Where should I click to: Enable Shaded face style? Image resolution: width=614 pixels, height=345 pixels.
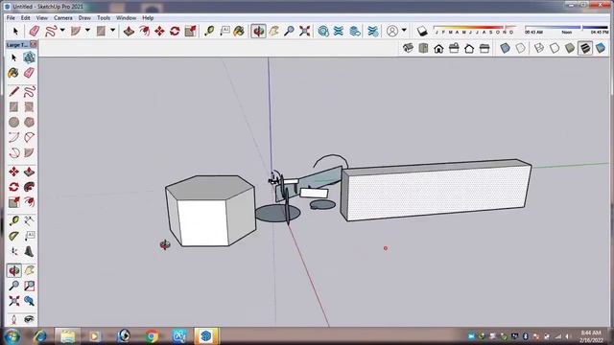click(x=570, y=48)
